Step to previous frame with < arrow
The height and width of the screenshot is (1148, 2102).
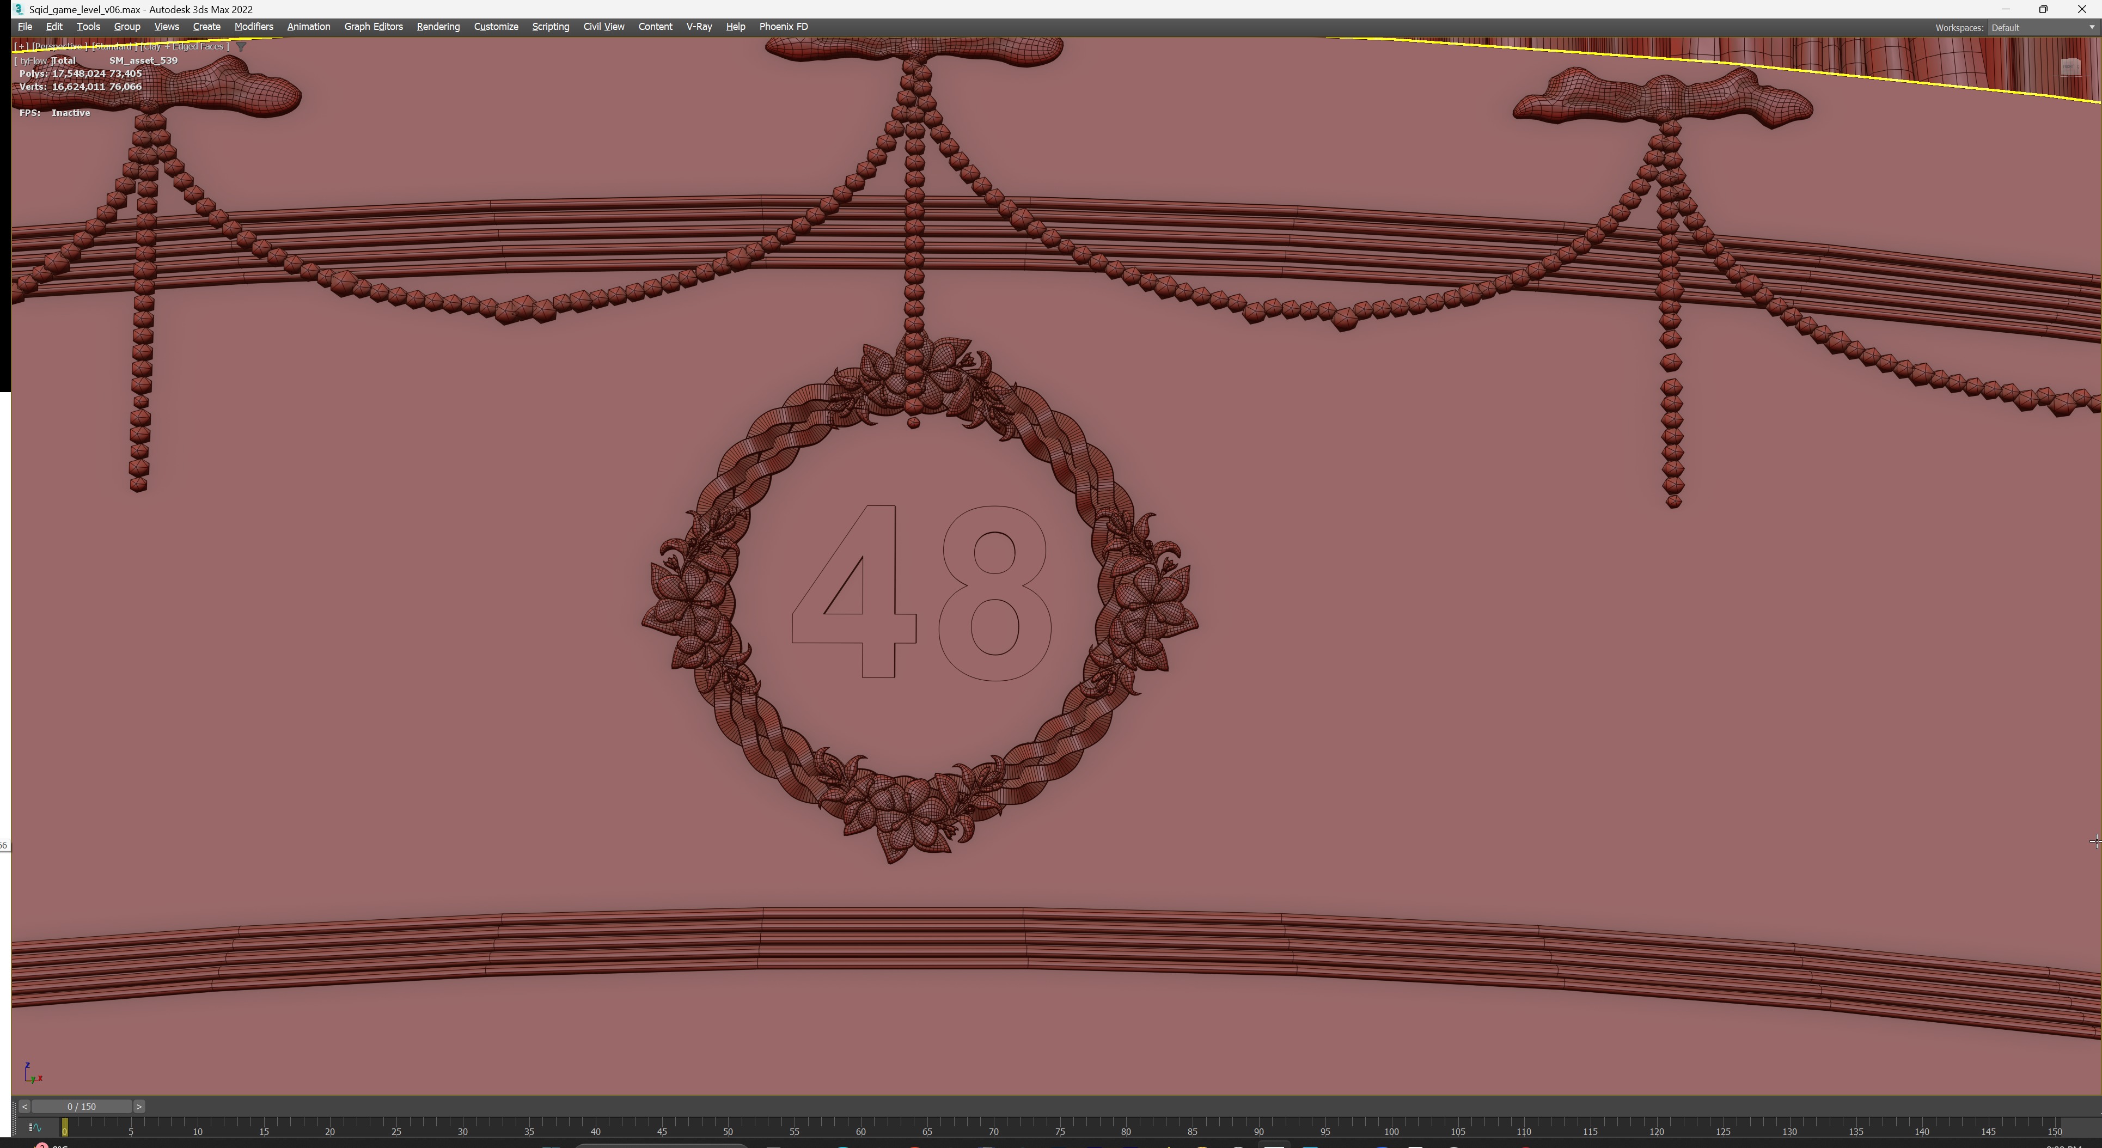(x=25, y=1107)
